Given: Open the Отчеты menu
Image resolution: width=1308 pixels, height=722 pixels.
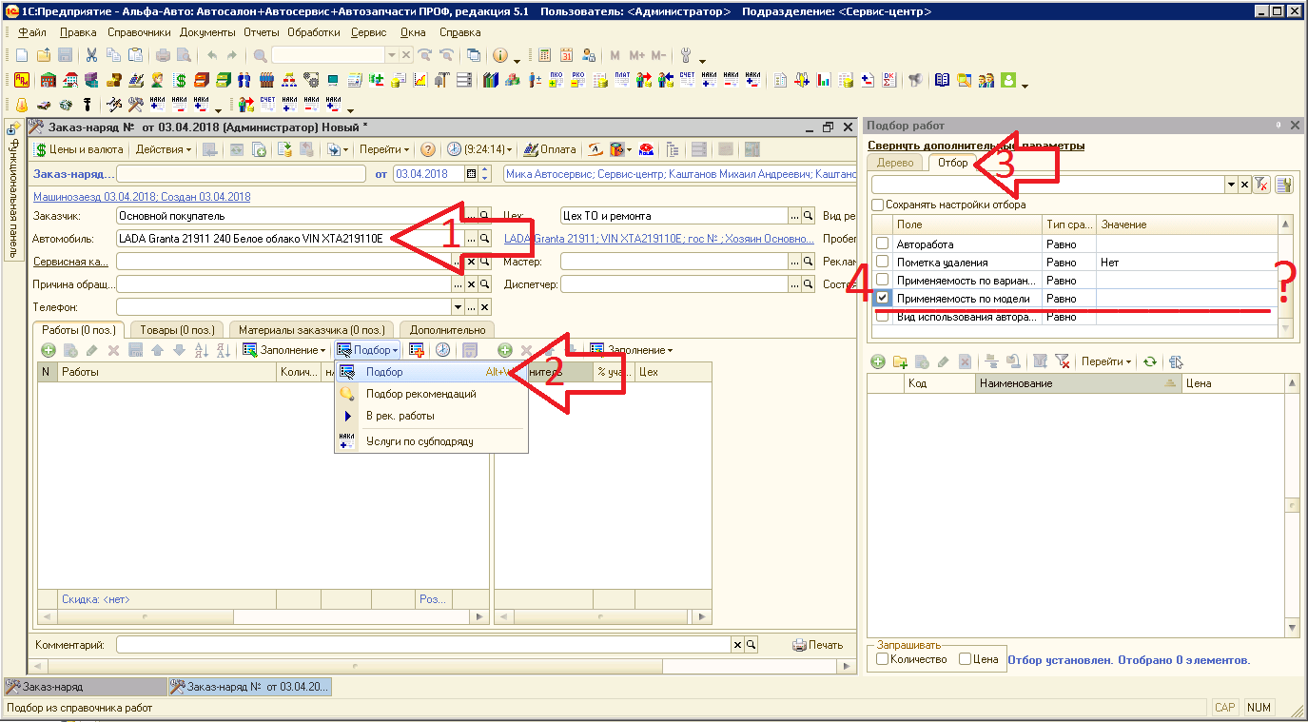Looking at the screenshot, I should [x=262, y=31].
